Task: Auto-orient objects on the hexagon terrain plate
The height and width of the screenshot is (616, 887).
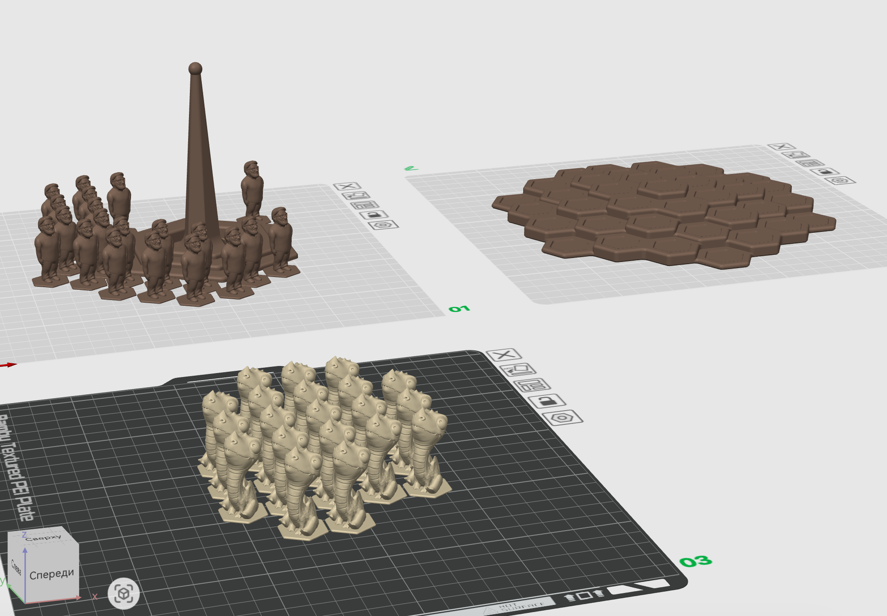Action: coord(796,155)
